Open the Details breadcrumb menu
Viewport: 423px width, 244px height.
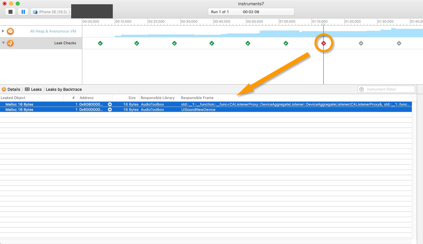click(x=14, y=89)
